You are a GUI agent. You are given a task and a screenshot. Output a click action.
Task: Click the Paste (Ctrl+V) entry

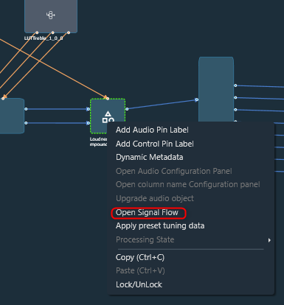140,270
